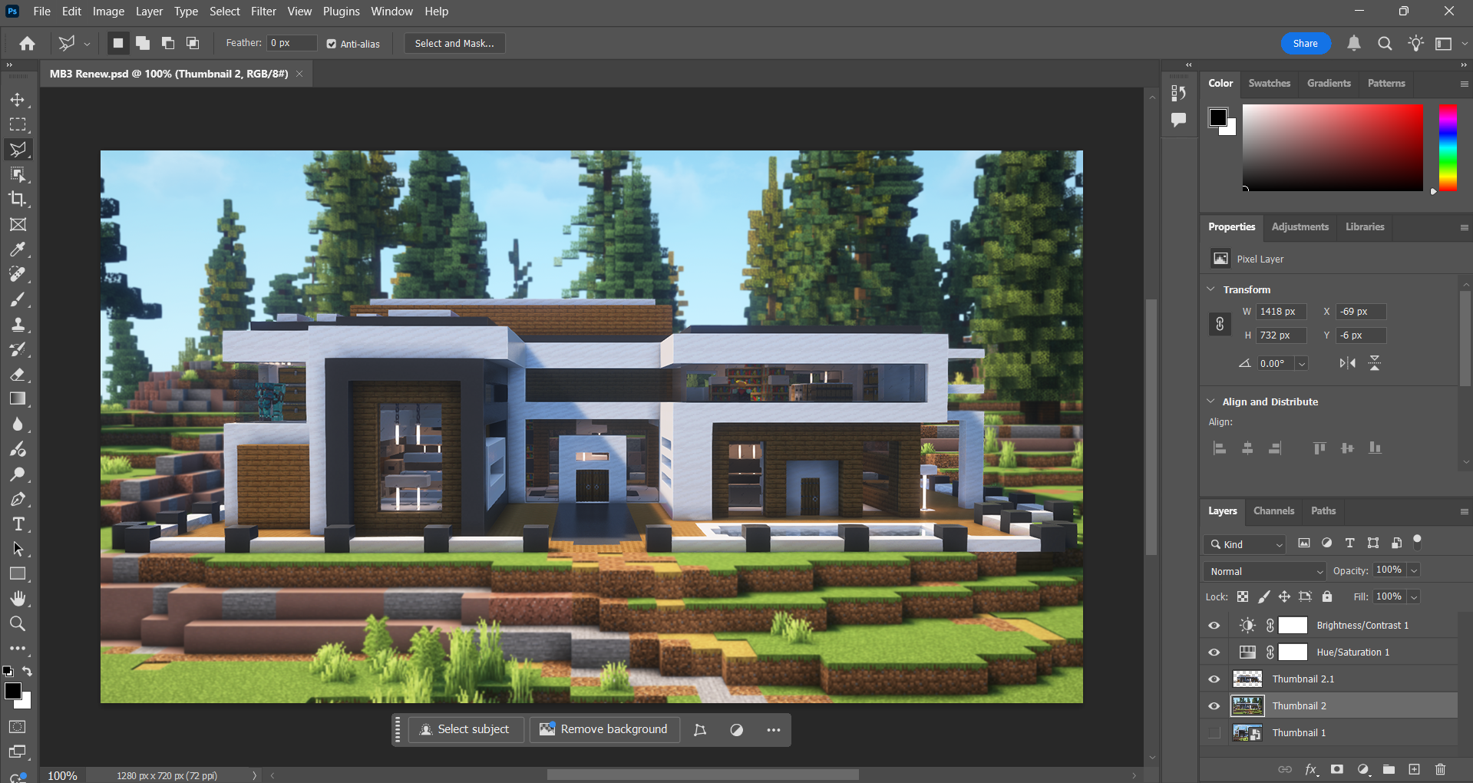Open the notifications bell
The height and width of the screenshot is (783, 1473).
tap(1354, 43)
